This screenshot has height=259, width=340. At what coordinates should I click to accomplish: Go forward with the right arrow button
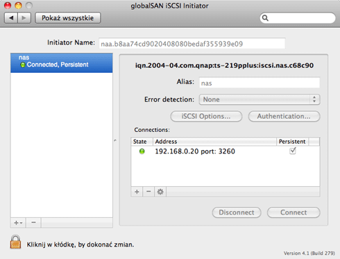[x=24, y=18]
